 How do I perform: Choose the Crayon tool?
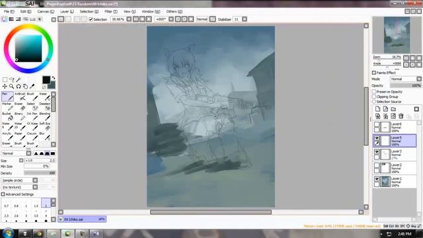click(x=32, y=136)
